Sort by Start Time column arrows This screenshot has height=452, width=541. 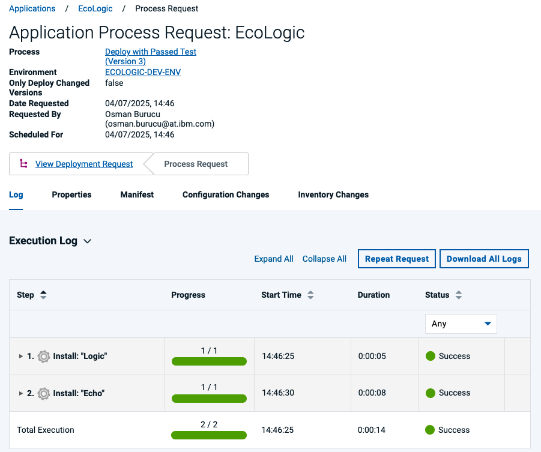click(310, 295)
